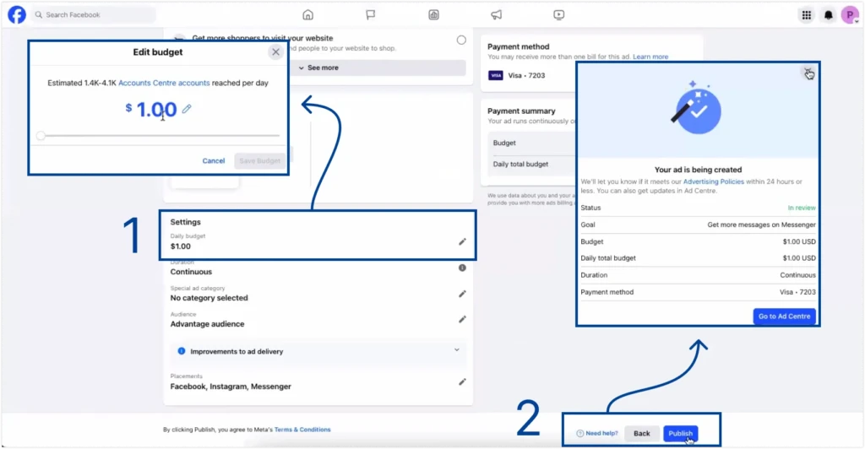Click the In review status text
Screen dimensions: 865x449
coord(802,208)
